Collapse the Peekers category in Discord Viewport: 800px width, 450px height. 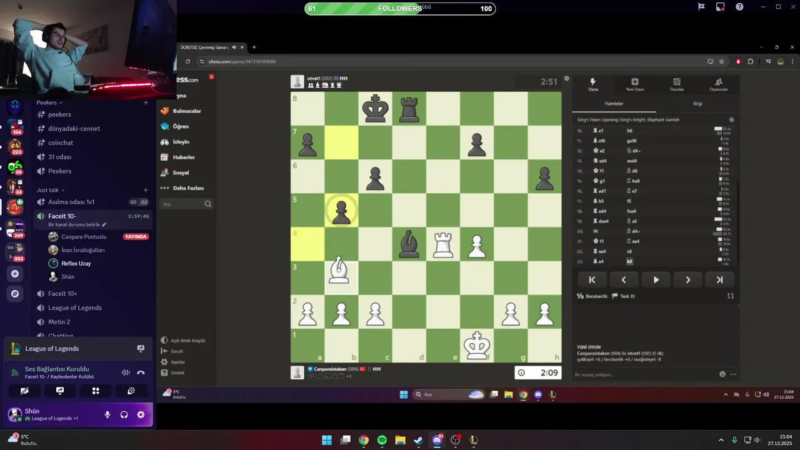pos(50,102)
